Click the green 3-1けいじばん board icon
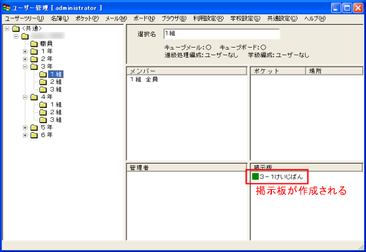Image resolution: width=366 pixels, height=252 pixels. point(255,176)
